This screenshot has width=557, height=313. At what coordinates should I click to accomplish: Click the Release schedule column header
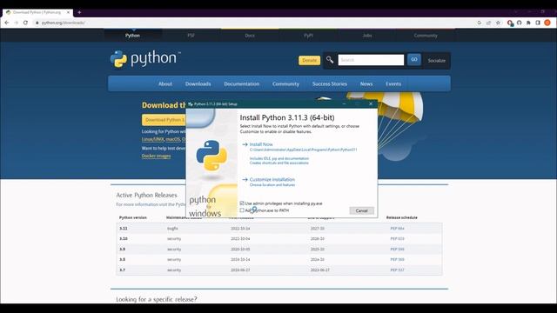(x=402, y=217)
